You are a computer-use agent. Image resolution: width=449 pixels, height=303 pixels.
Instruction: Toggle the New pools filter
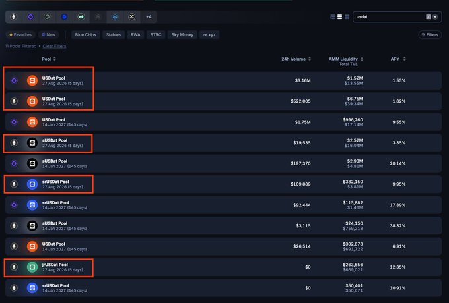pyautogui.click(x=48, y=34)
